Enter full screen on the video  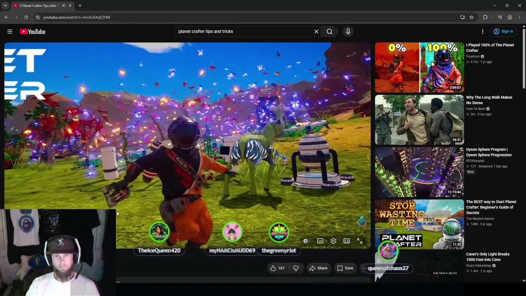click(360, 241)
